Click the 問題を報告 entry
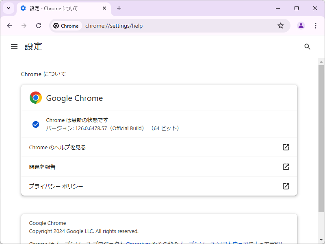Image resolution: width=325 pixels, height=244 pixels. coord(42,167)
